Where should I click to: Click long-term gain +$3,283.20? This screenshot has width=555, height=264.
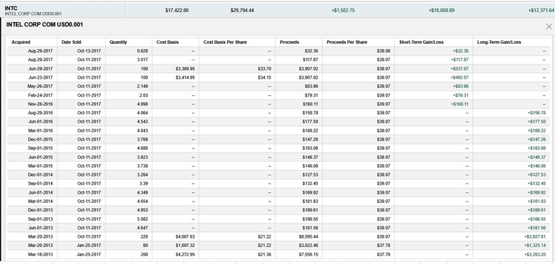coord(535,254)
